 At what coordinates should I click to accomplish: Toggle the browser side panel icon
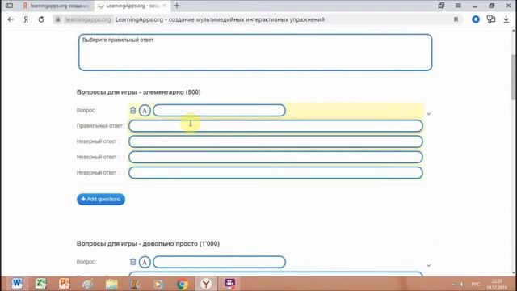click(x=9, y=6)
